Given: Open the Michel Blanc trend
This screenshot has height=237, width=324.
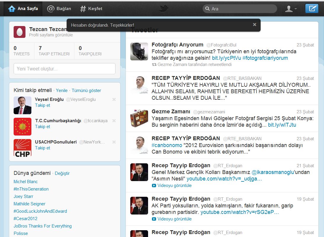Looking at the screenshot, I should [x=26, y=182].
